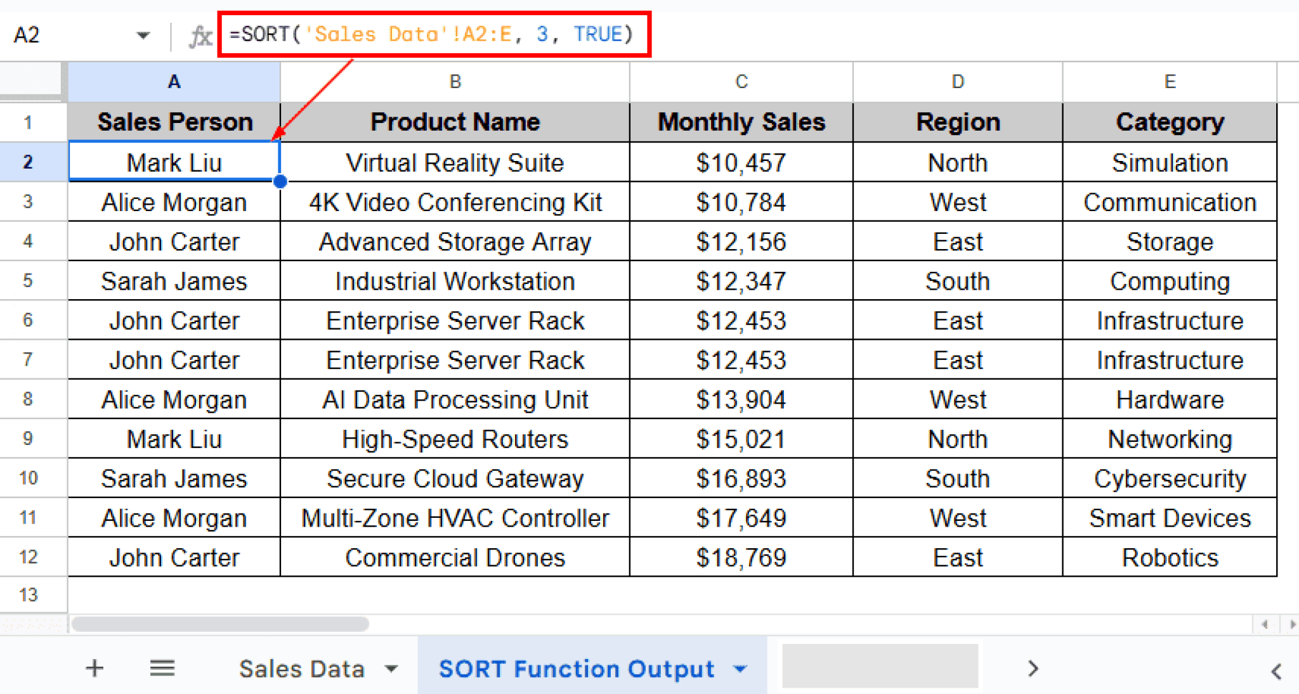
Task: Select column C header Monthly Sales
Action: coord(741,81)
